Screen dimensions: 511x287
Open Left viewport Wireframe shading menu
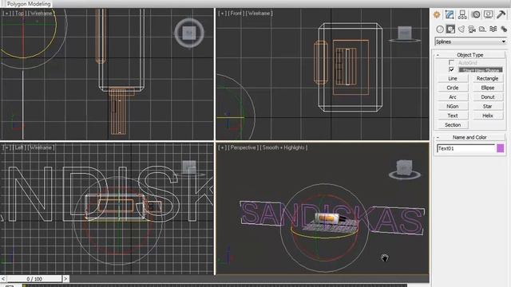pos(42,147)
